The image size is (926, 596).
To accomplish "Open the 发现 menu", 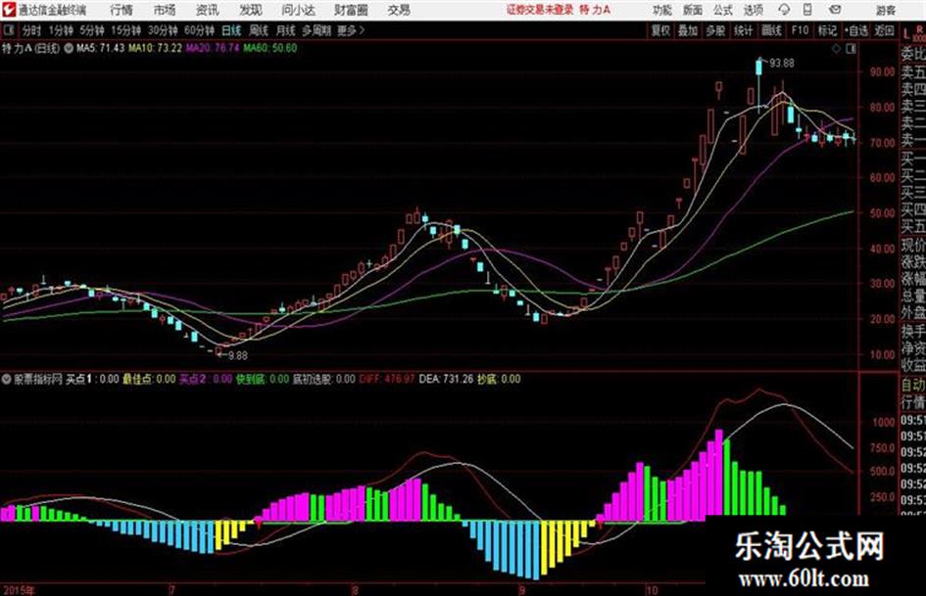I will pos(251,10).
